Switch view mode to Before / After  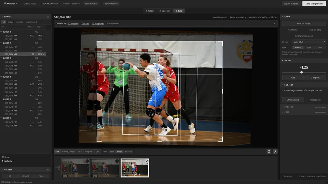point(68,152)
